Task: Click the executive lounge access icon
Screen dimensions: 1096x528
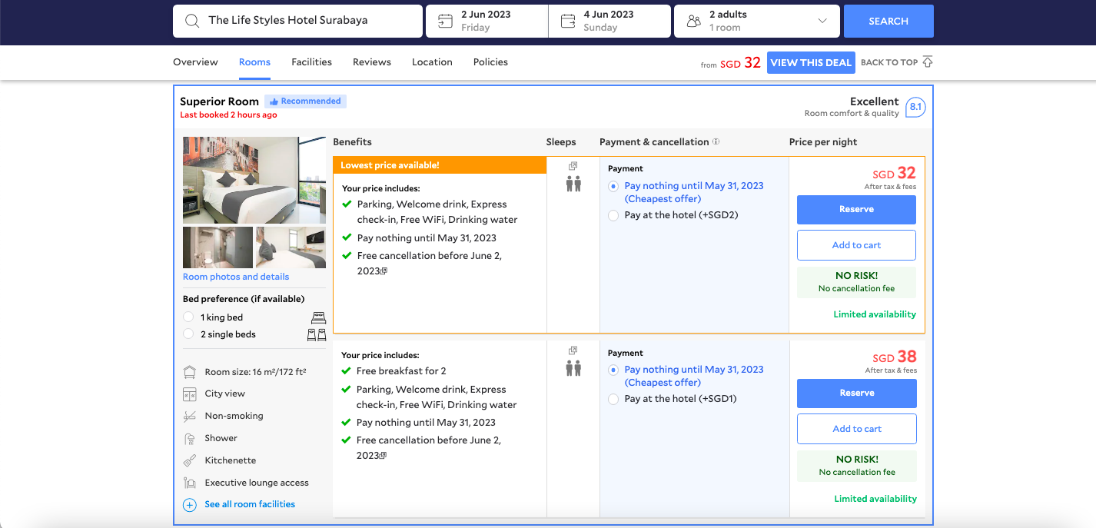Action: click(190, 483)
